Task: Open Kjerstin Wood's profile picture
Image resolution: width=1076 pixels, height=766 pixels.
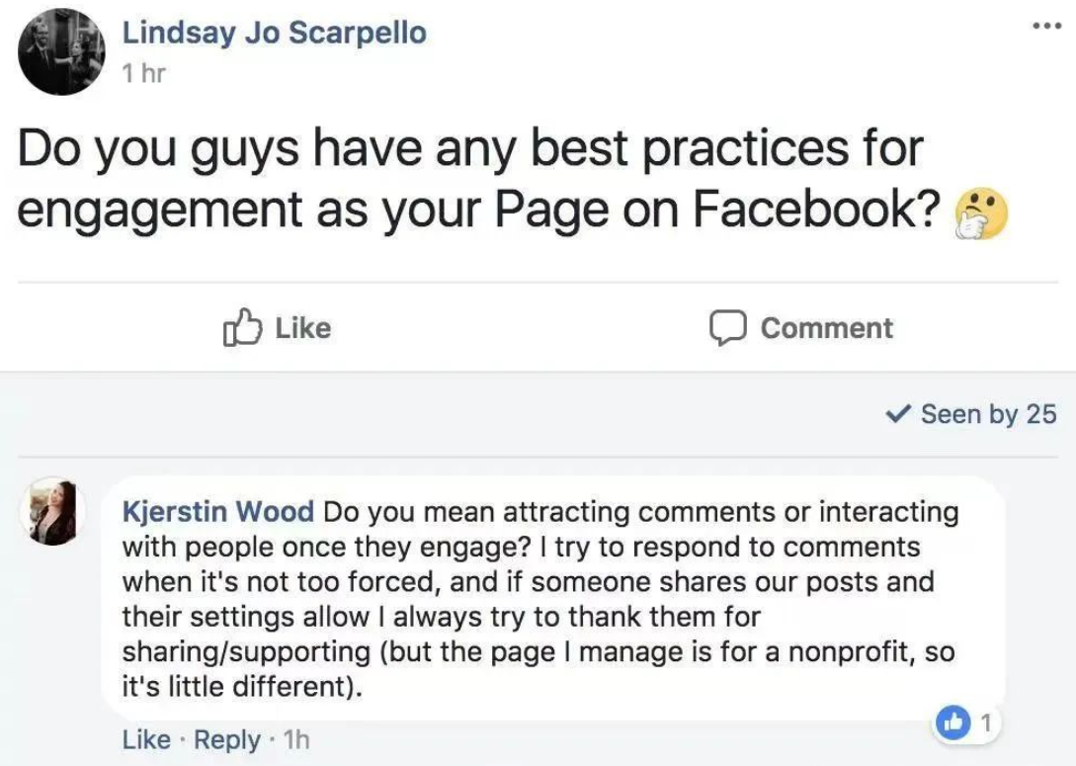Action: pyautogui.click(x=52, y=511)
